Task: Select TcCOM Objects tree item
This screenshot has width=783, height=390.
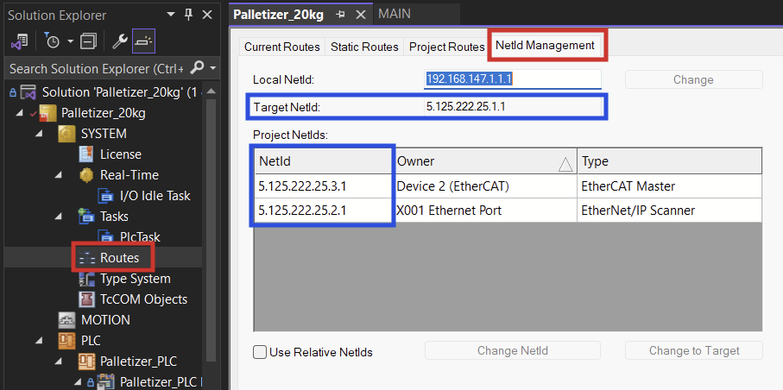Action: [x=144, y=299]
